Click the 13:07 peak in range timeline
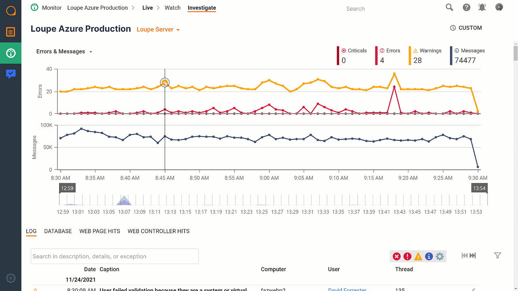The image size is (518, 291). [x=124, y=200]
